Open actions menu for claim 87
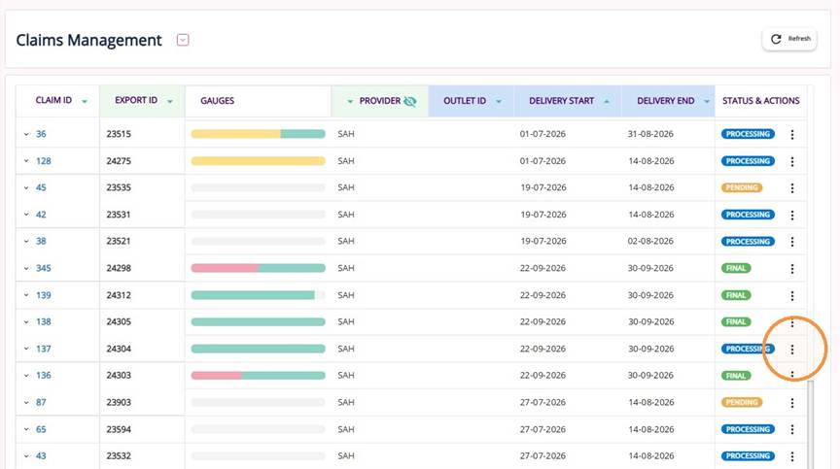Screen dimensions: 840x469 coord(791,403)
